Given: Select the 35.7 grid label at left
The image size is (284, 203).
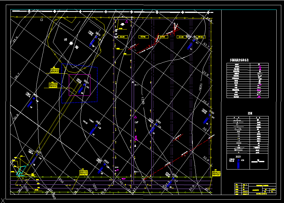Looking at the screenshot, I should tap(17, 76).
